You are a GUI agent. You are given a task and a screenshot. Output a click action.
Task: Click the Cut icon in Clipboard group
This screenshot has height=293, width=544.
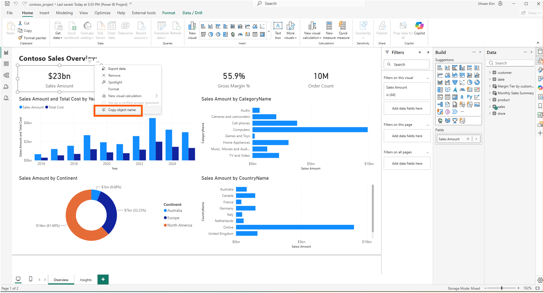pos(20,23)
